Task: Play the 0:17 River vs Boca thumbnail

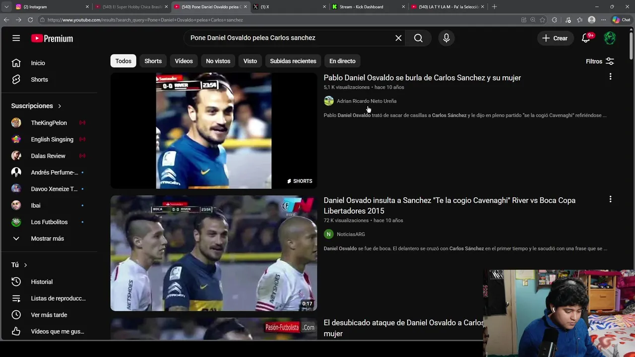Action: [x=214, y=253]
